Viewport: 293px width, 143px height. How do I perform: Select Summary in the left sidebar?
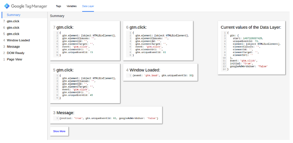(x=14, y=15)
